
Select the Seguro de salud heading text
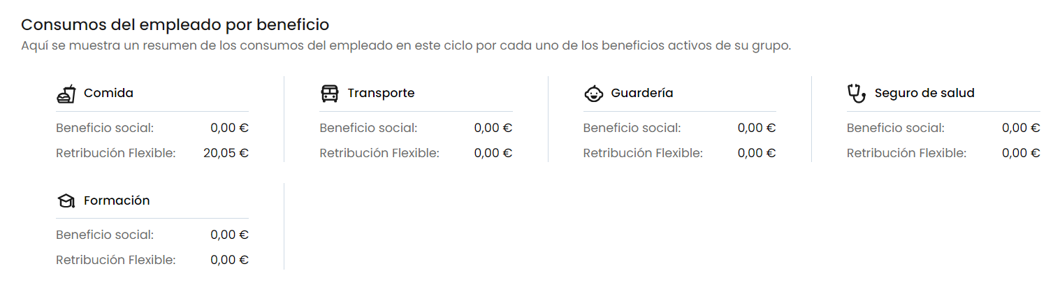[924, 93]
